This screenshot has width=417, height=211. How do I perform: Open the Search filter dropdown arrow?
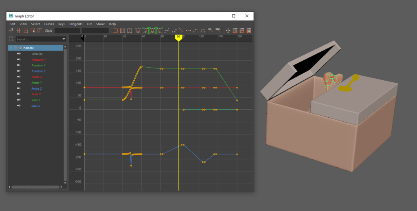point(64,39)
